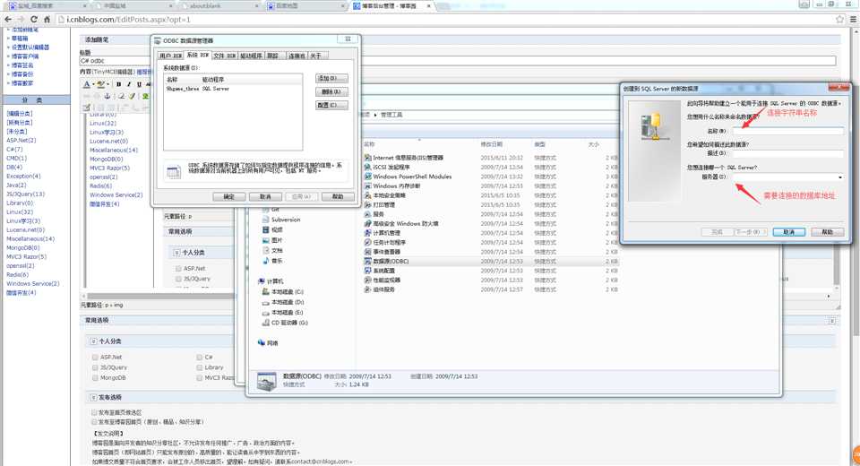Viewport: 860px width, 466px height.
Task: Select 高级安全 Windows 防火墙 icon
Action: pyautogui.click(x=367, y=223)
